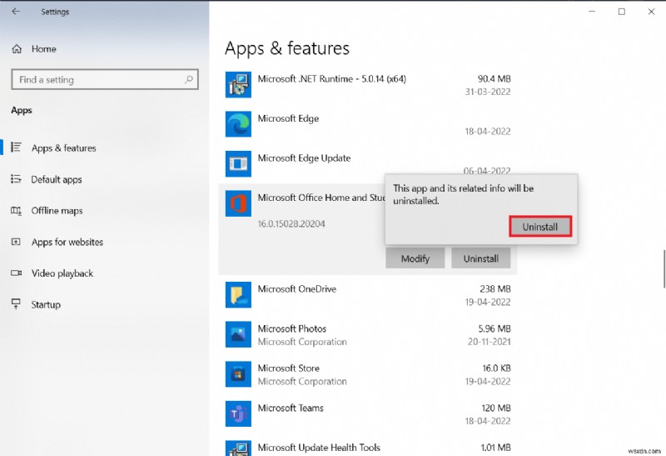This screenshot has width=666, height=456.
Task: Click the uninstall warning message text
Action: pyautogui.click(x=464, y=194)
